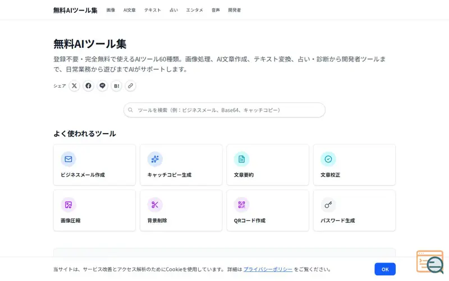Click the パスワード生成 key icon
Viewport: 449px width, 281px height.
(328, 205)
